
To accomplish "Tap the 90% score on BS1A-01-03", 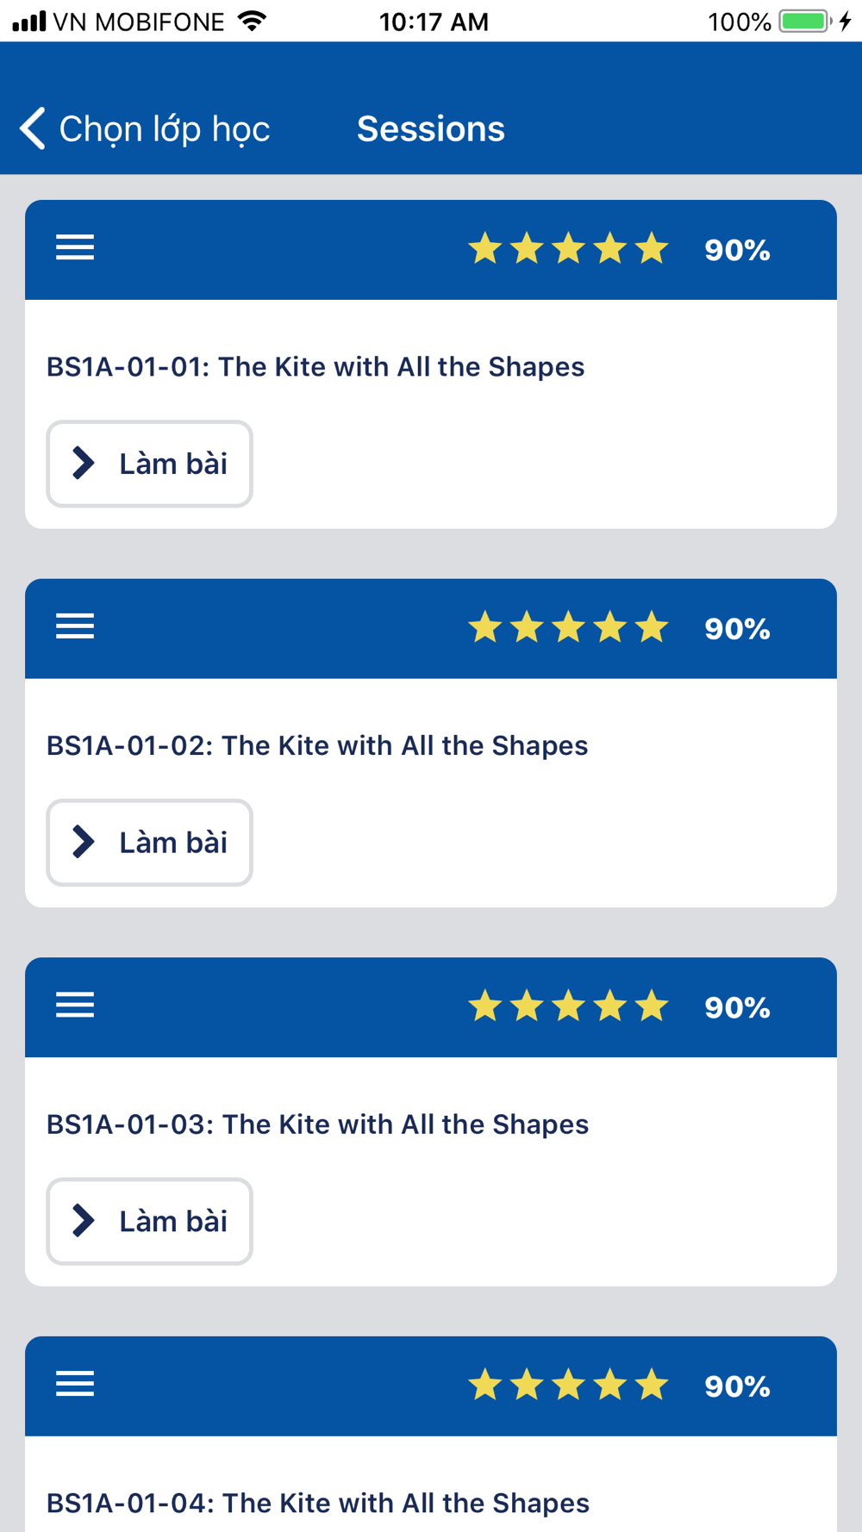I will pyautogui.click(x=737, y=1007).
